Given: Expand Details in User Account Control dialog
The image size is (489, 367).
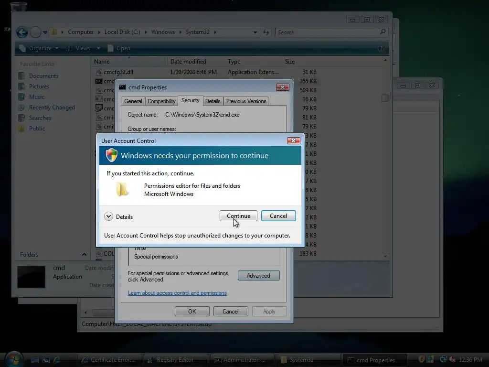Looking at the screenshot, I should [118, 216].
